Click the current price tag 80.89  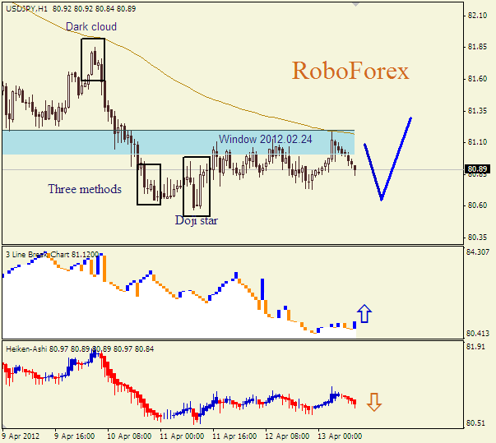click(478, 170)
